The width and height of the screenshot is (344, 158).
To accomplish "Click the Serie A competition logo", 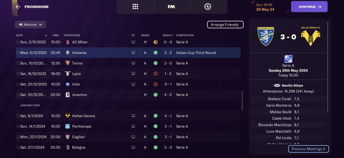I will 288,59.
